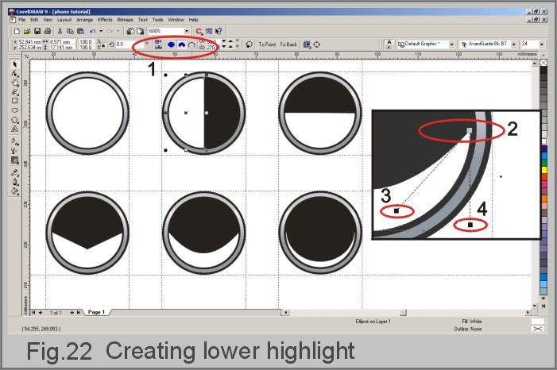The width and height of the screenshot is (557, 370).
Task: Click the Save disk icon
Action: (37, 31)
